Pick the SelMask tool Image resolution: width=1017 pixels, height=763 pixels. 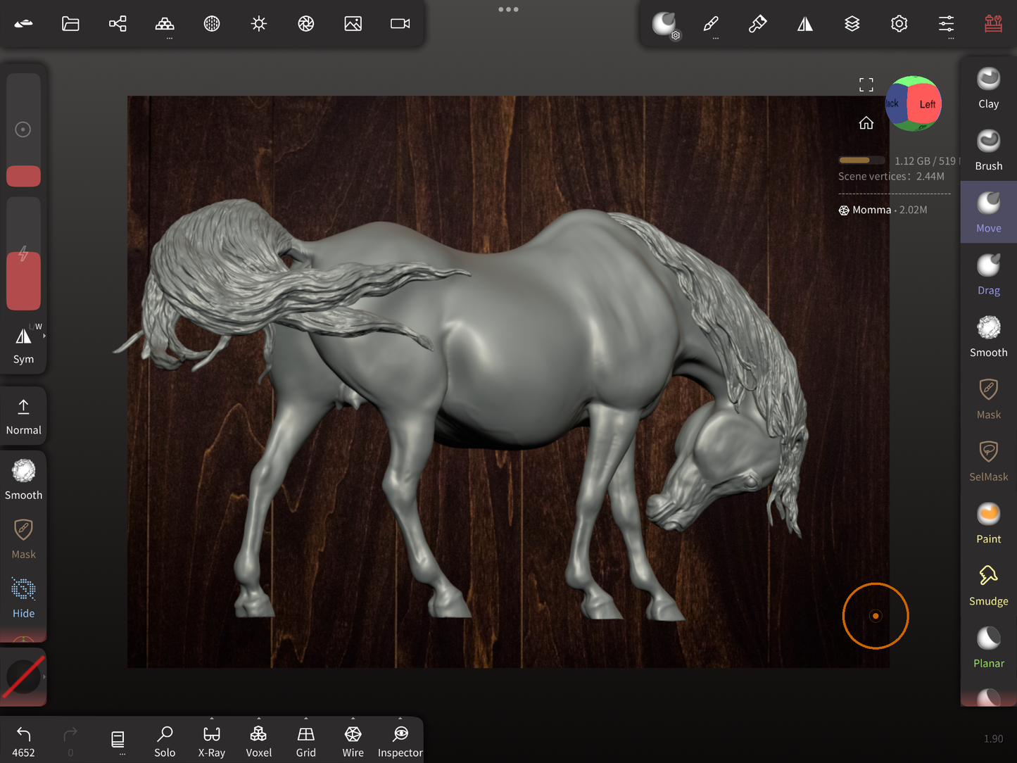click(x=988, y=461)
